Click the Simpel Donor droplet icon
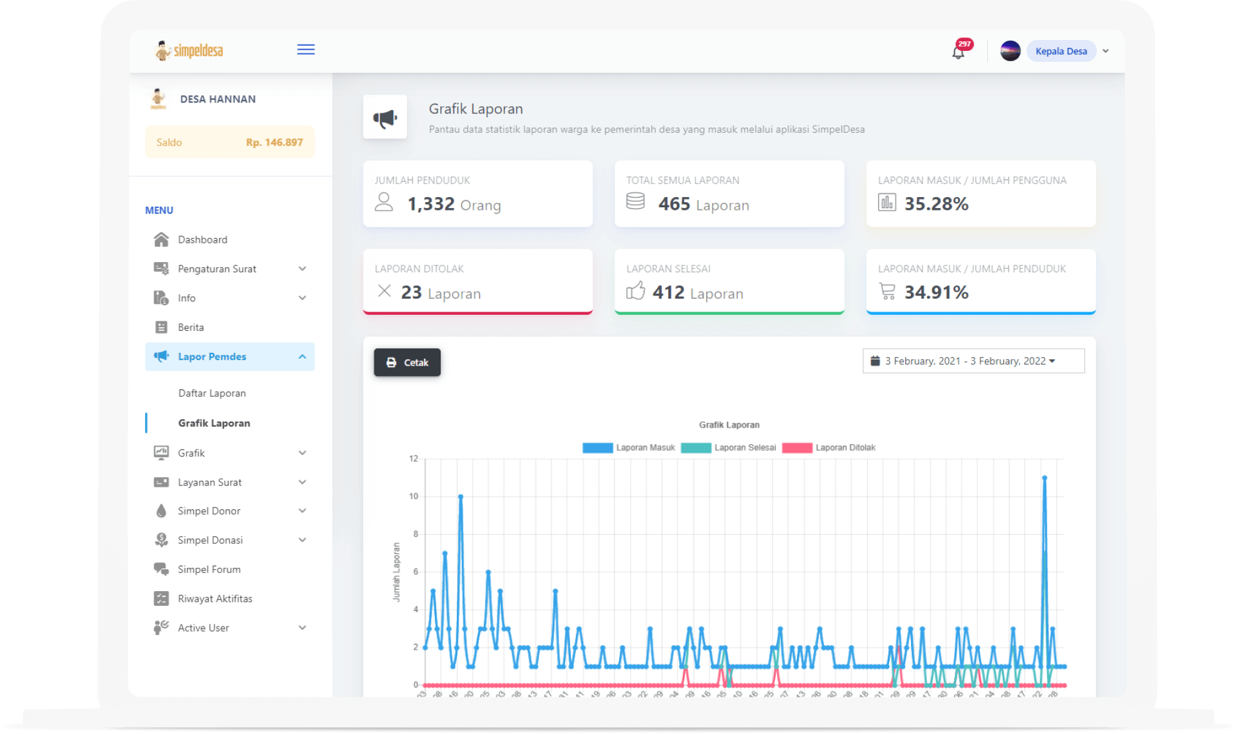1237x734 pixels. tap(161, 511)
